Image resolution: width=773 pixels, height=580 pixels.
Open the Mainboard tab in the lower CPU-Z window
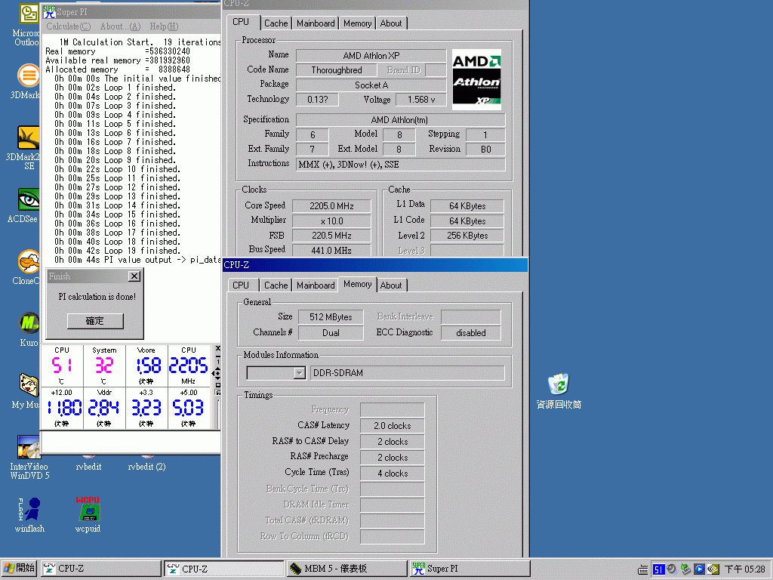[x=316, y=285]
